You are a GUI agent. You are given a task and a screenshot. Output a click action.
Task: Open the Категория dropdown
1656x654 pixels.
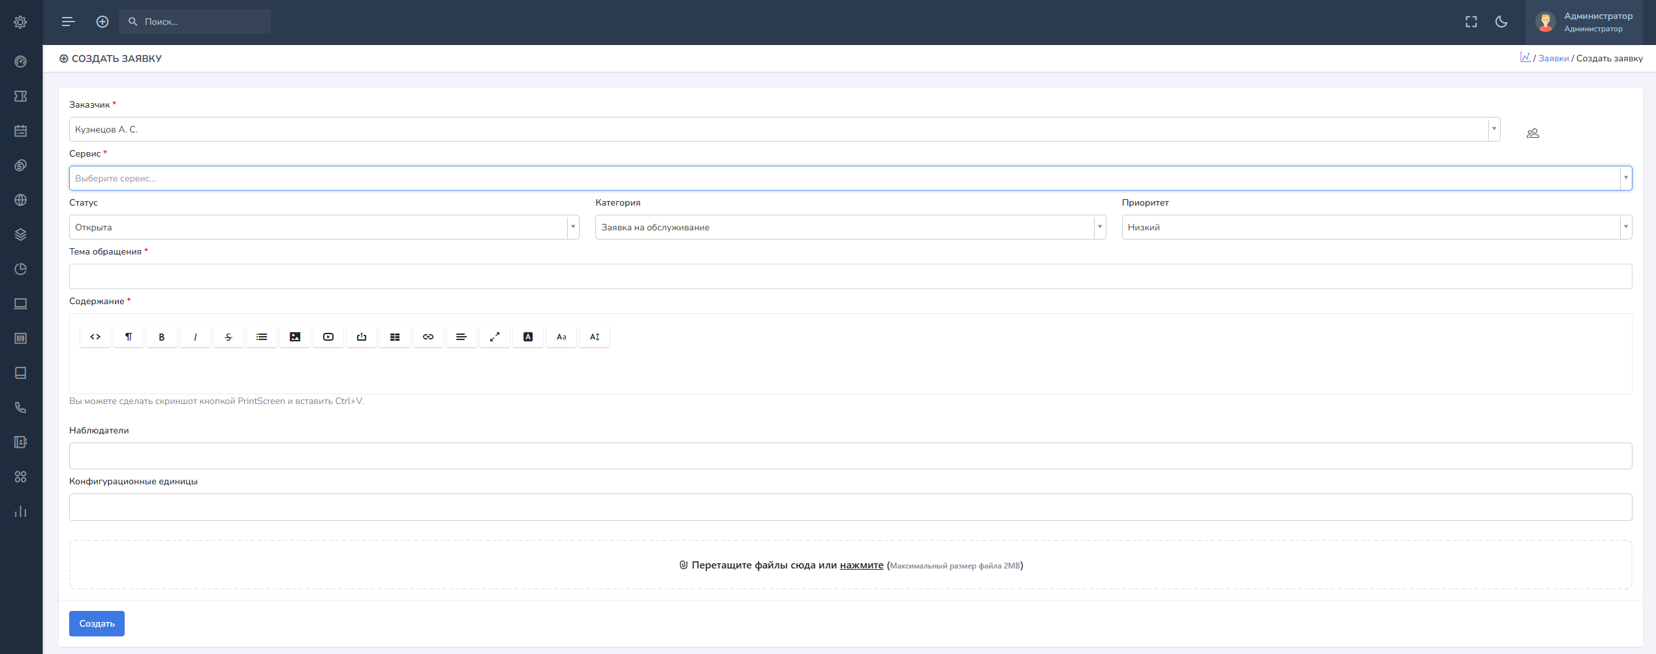pyautogui.click(x=850, y=227)
